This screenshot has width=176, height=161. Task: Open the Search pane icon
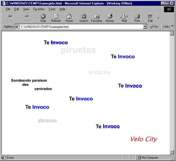point(84,18)
